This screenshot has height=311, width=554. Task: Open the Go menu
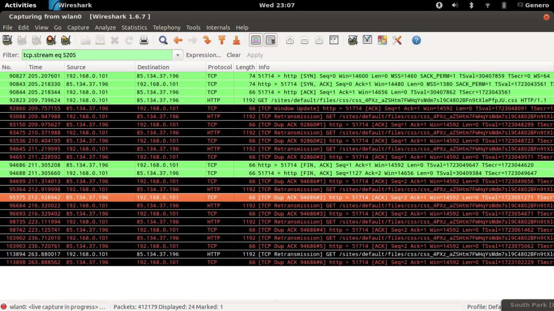(58, 27)
